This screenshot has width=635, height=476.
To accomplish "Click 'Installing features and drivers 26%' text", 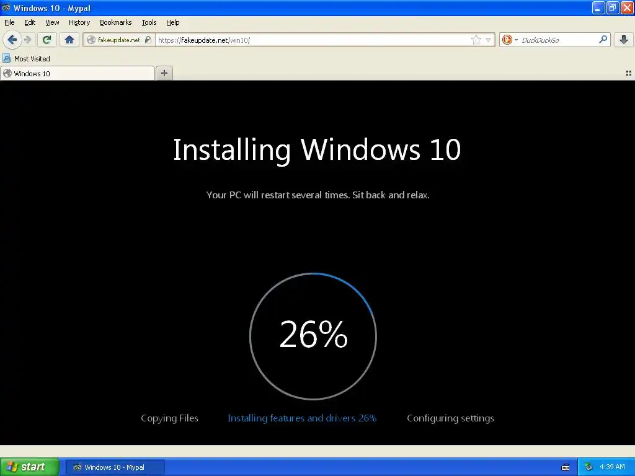I will click(x=302, y=418).
